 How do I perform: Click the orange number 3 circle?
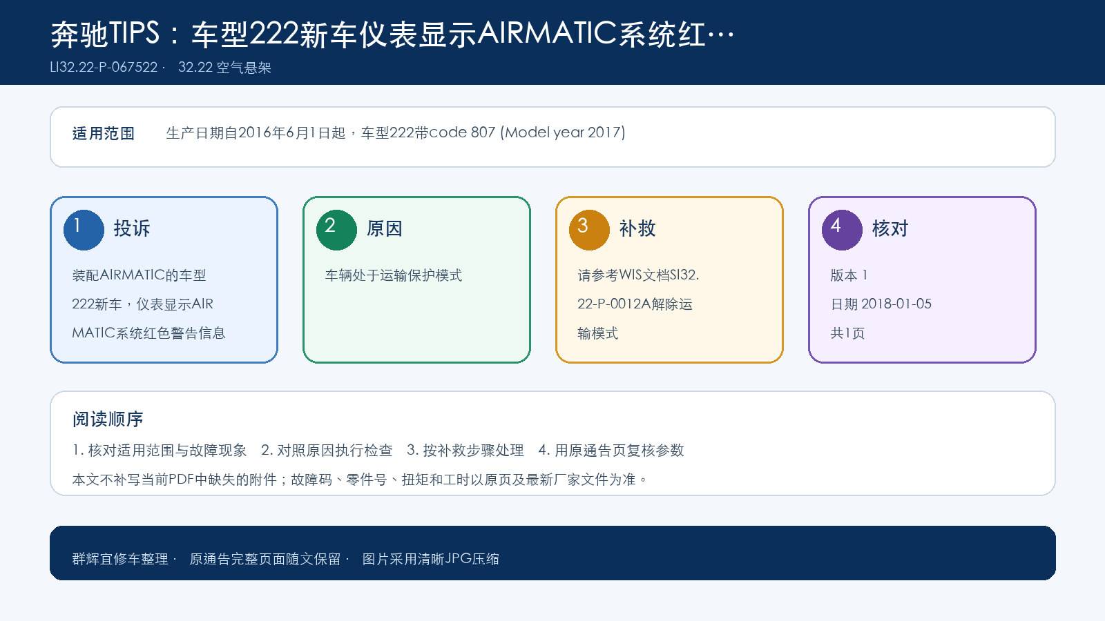pyautogui.click(x=589, y=230)
